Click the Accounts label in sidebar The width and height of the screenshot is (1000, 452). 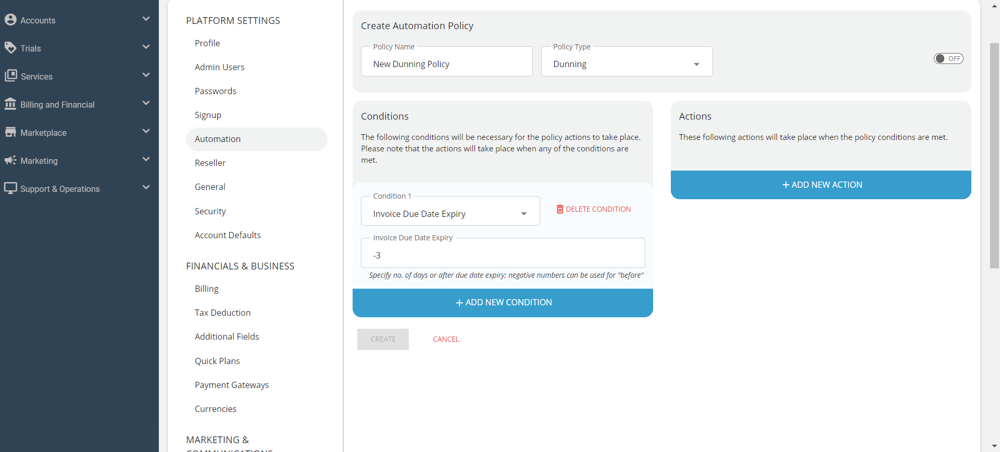(37, 20)
